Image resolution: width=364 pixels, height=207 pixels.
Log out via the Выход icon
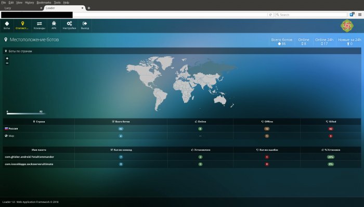tap(85, 25)
